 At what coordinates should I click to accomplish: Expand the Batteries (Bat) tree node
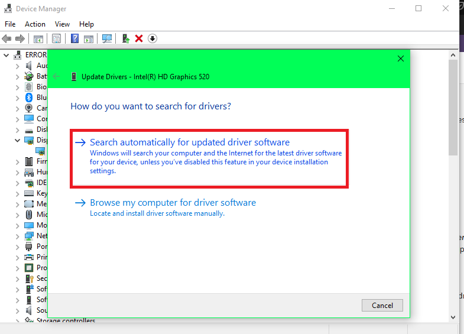pyautogui.click(x=18, y=77)
